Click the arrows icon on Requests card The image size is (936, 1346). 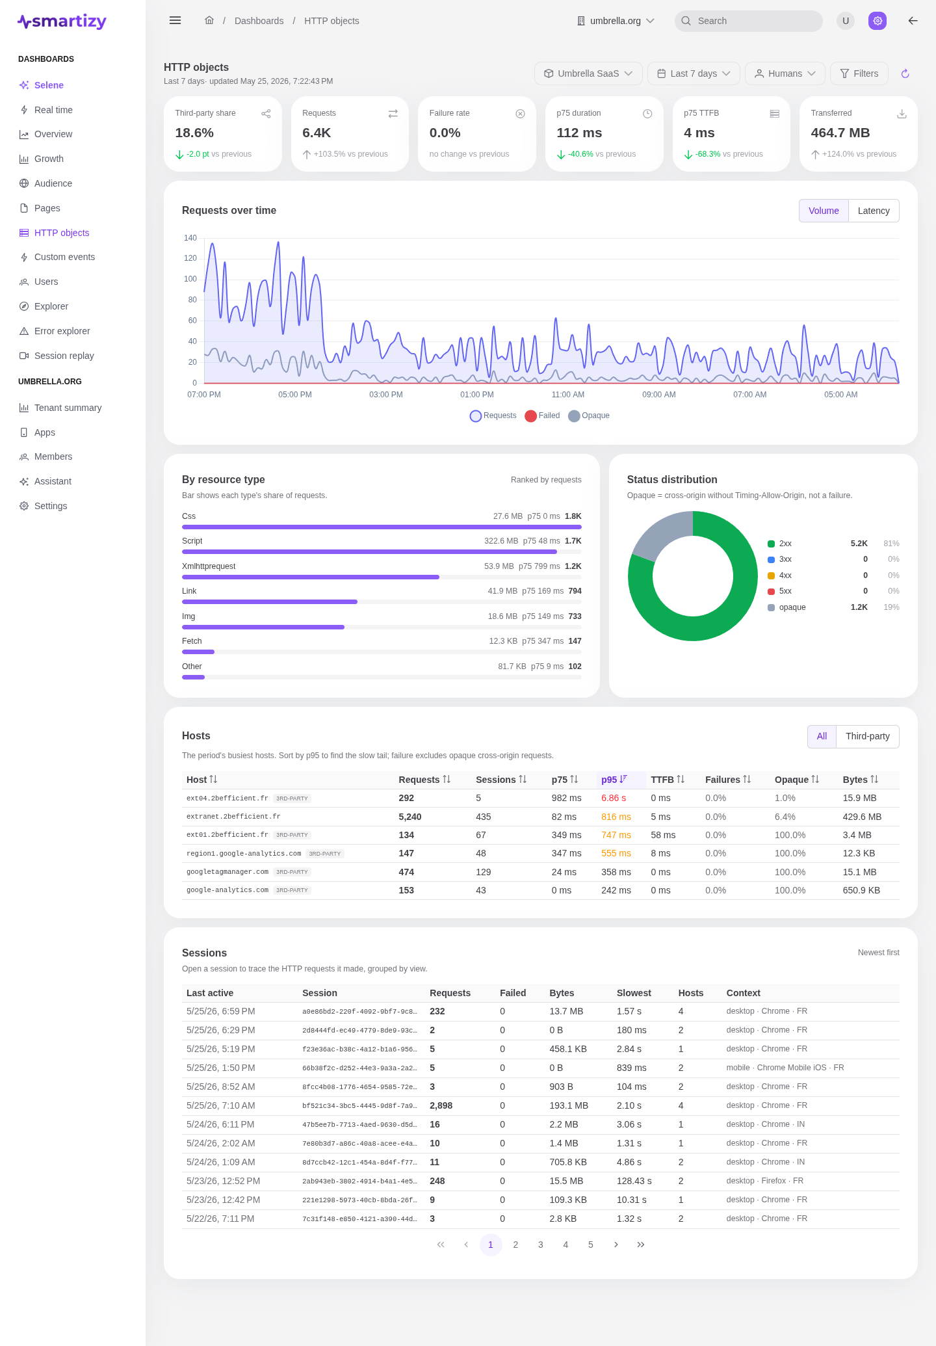coord(393,114)
